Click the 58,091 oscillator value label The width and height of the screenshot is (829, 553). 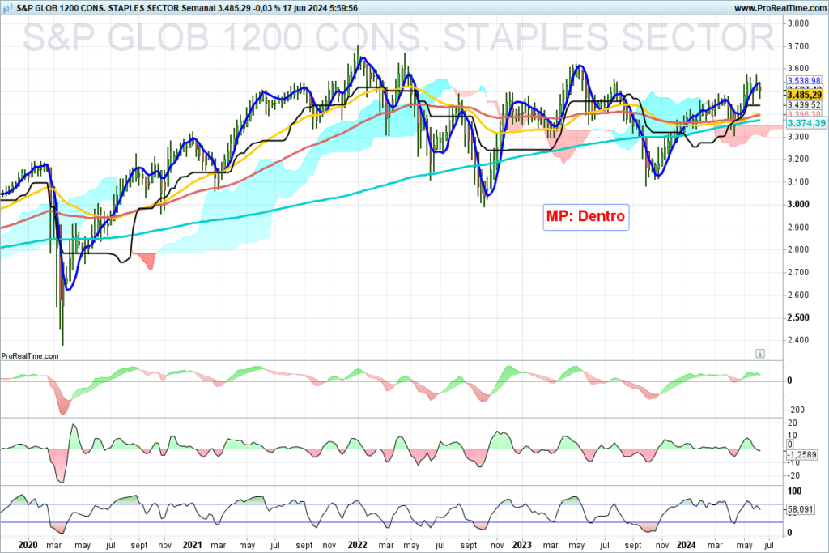[801, 509]
